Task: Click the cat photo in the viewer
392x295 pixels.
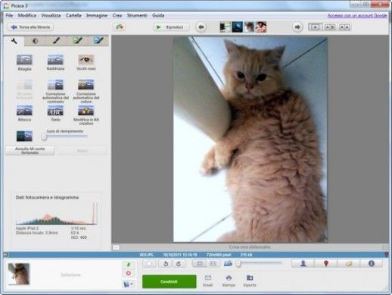Action: (x=250, y=140)
